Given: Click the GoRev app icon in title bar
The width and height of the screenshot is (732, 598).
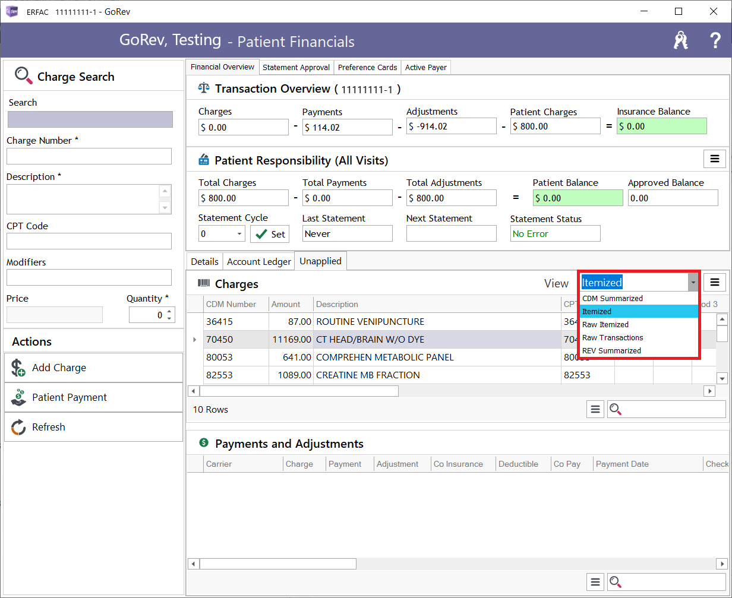Looking at the screenshot, I should 12,12.
